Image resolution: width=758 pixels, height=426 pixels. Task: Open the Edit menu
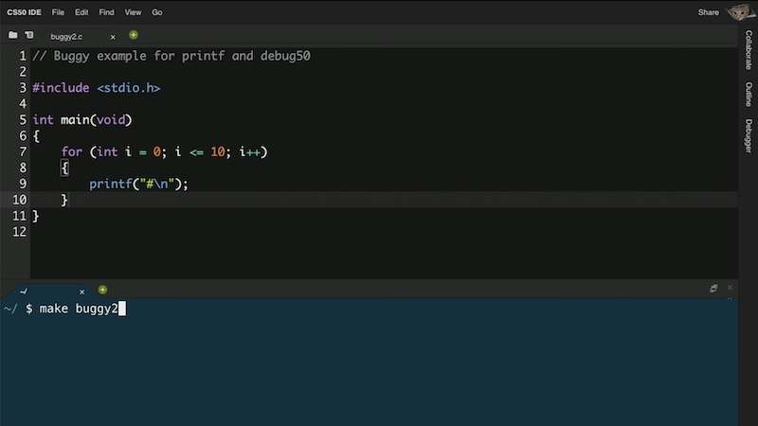click(x=81, y=12)
